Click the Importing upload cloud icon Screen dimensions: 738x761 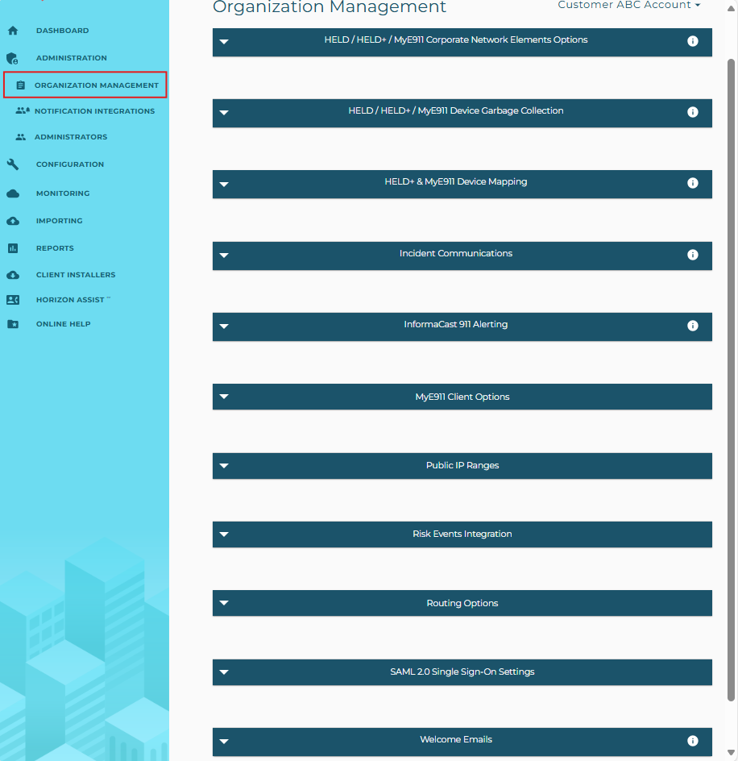pos(12,221)
